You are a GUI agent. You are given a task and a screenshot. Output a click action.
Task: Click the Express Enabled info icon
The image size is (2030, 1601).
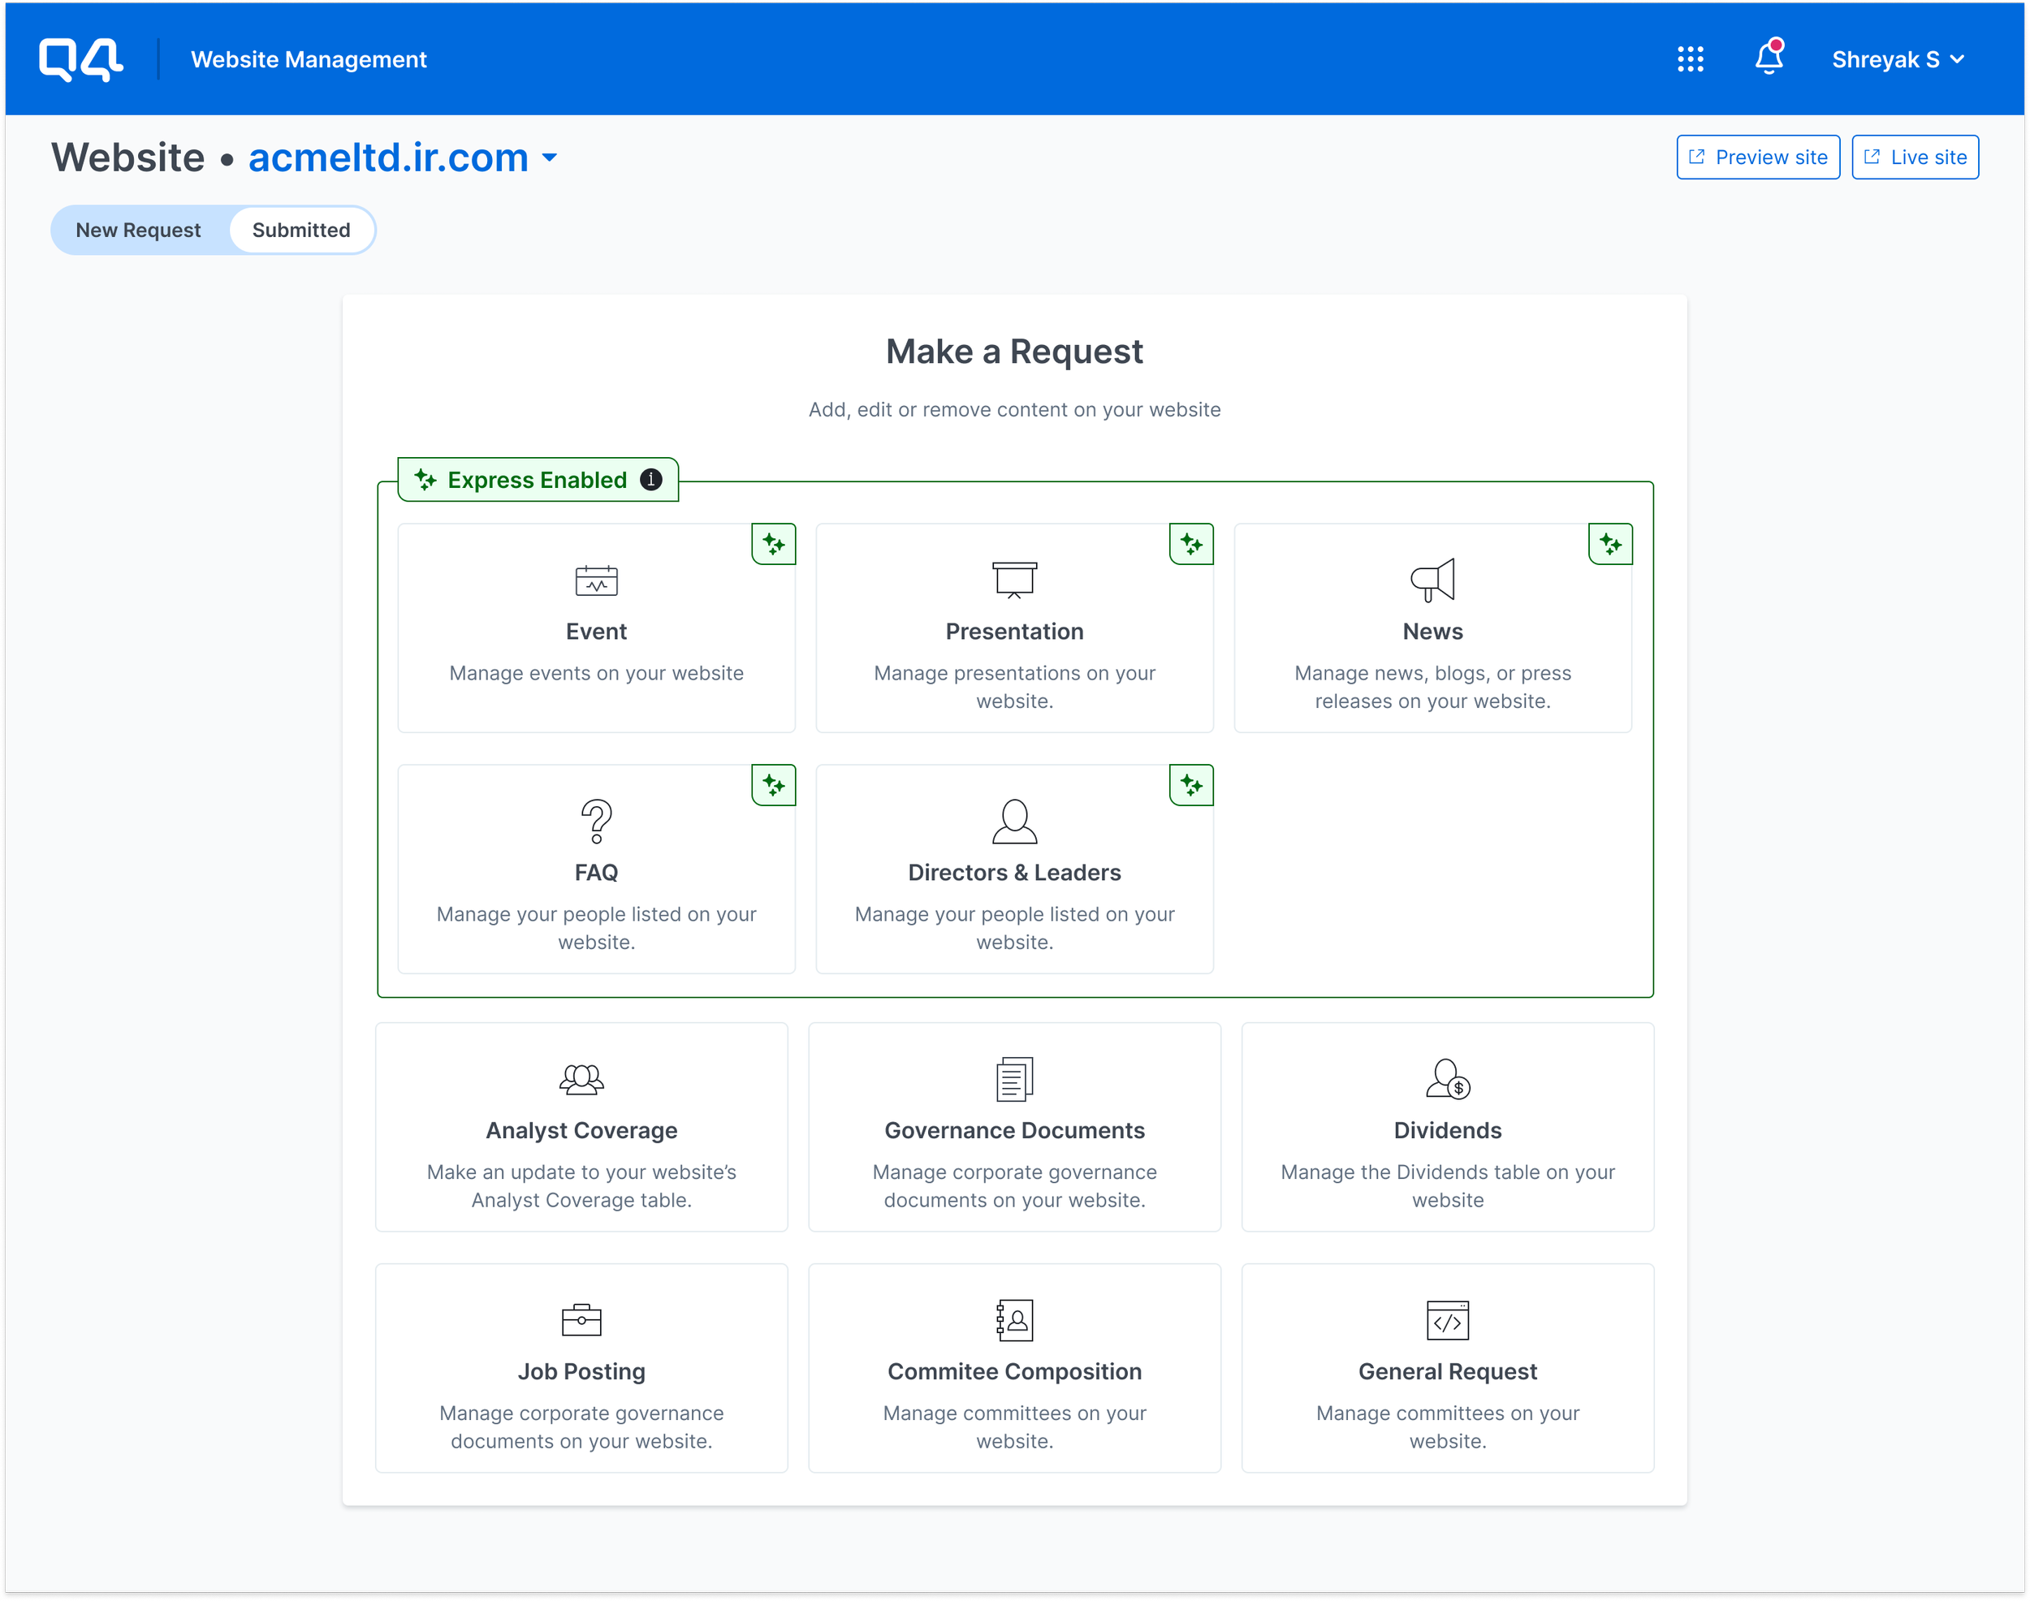click(650, 480)
